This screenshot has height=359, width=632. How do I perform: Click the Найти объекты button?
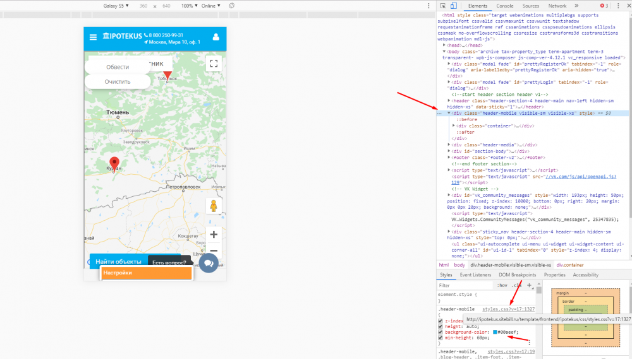coord(119,262)
